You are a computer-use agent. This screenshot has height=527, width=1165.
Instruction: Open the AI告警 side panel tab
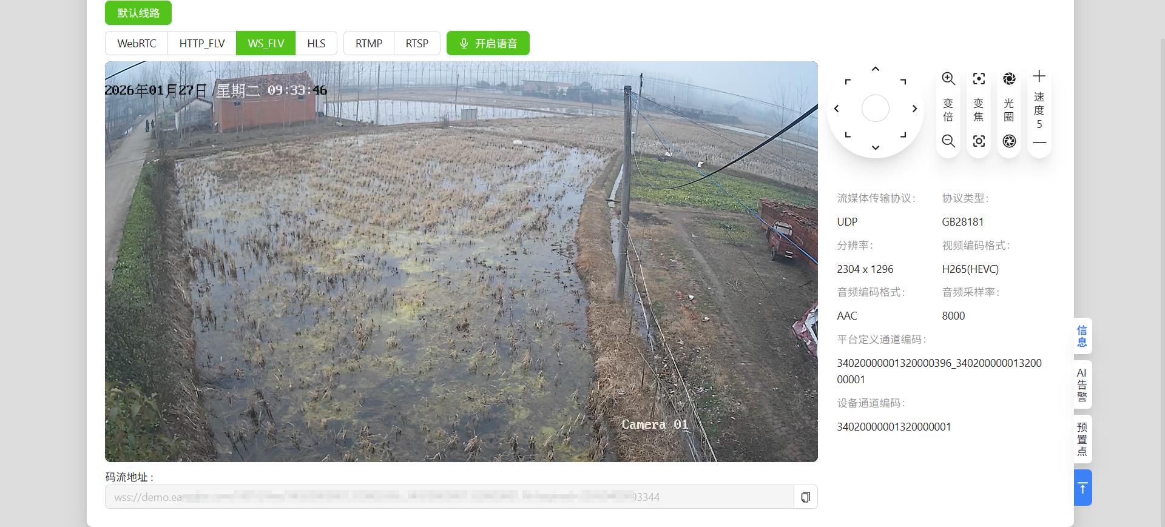pos(1082,384)
